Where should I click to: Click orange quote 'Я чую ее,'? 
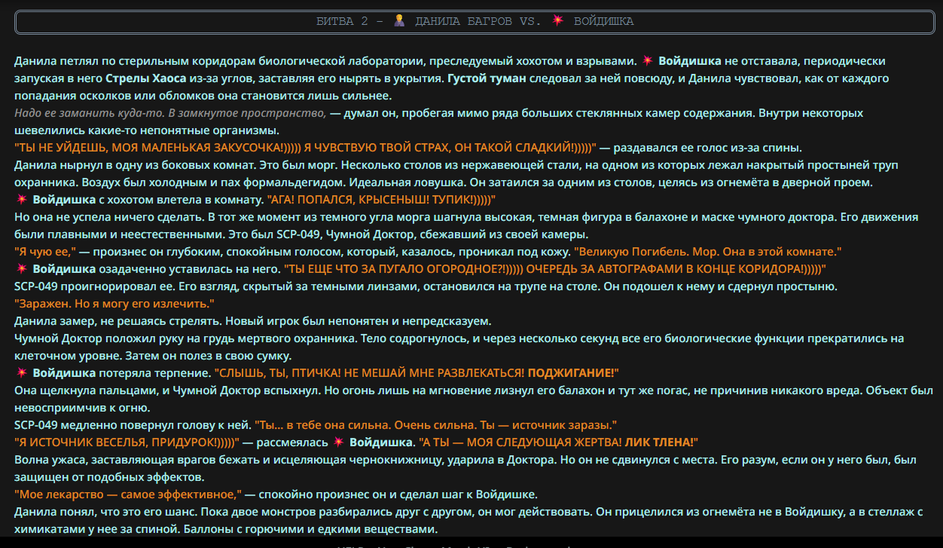pos(47,252)
